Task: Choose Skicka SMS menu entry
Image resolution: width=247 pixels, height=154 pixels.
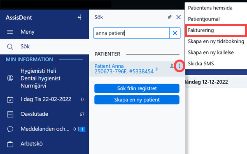Action: pyautogui.click(x=201, y=64)
